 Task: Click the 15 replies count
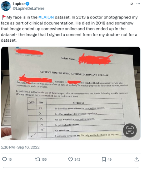point(10,159)
